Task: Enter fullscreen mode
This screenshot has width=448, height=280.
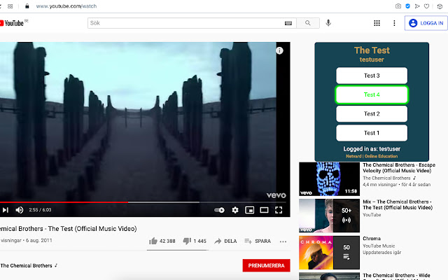Action: coord(279,210)
